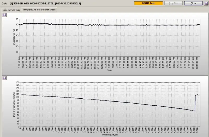
Task: Click the temperature rise at the chart's right end
Action: tap(198, 25)
